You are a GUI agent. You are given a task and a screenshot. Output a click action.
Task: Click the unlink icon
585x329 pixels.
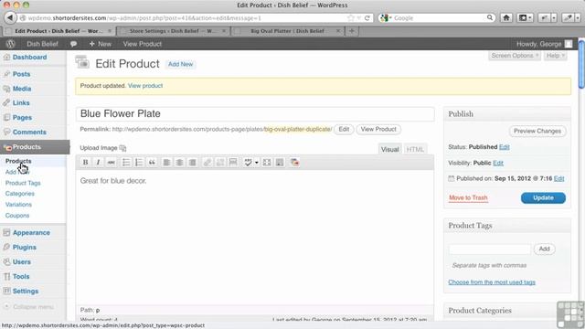(220, 163)
